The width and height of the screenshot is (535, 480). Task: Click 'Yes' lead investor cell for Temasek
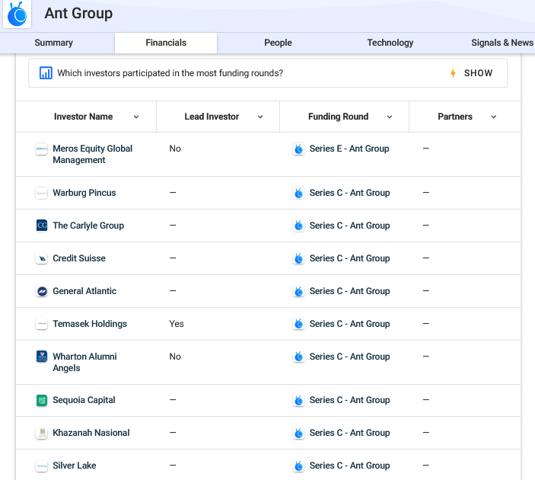[177, 324]
